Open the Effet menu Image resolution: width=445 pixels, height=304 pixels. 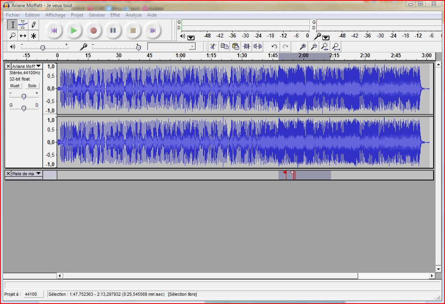[x=115, y=15]
